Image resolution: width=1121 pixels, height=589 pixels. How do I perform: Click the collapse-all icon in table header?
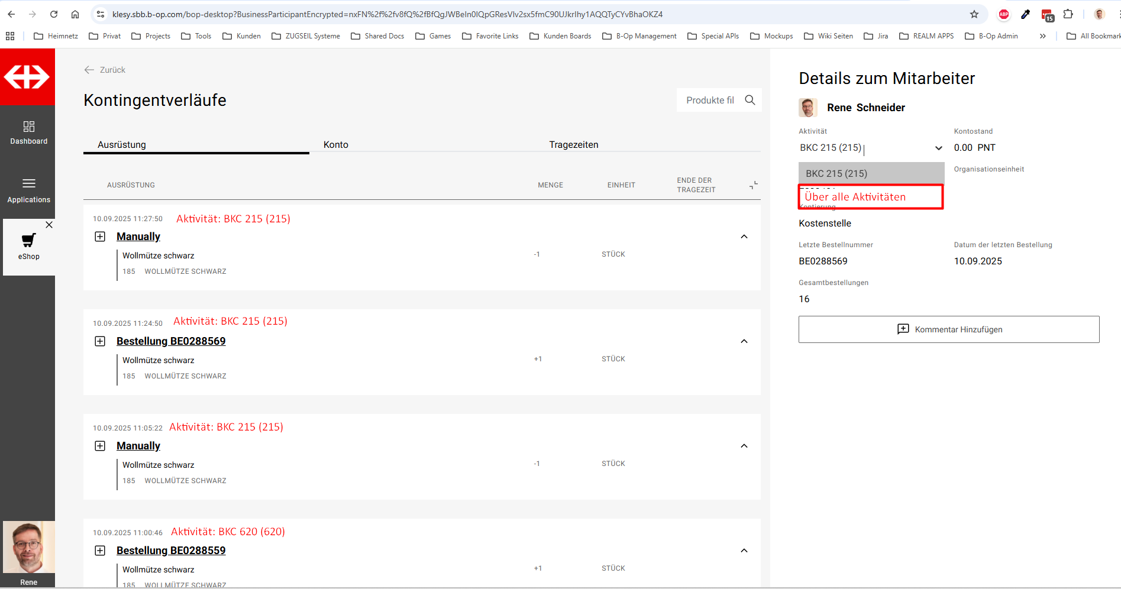[x=753, y=185]
